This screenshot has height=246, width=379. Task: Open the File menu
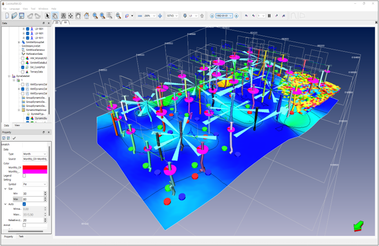(x=5, y=8)
